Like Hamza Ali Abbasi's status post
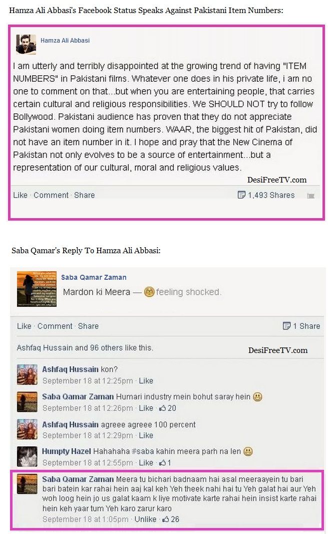The height and width of the screenshot is (534, 328). pos(20,195)
